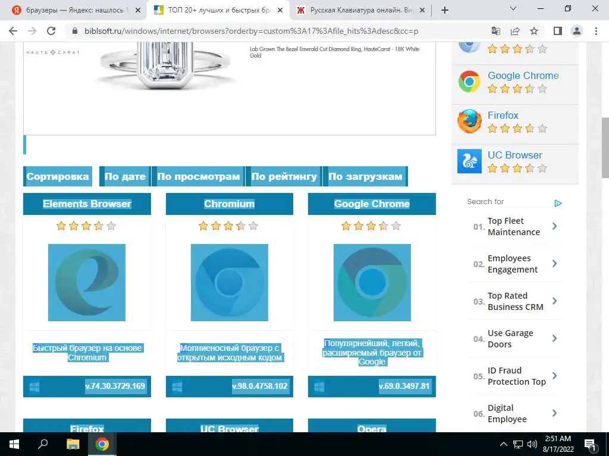
Task: Click the Elements Browser logo image
Action: tap(87, 282)
